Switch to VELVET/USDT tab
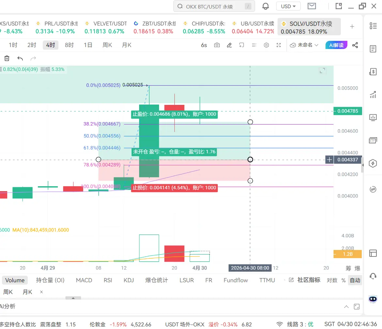 [105, 27]
